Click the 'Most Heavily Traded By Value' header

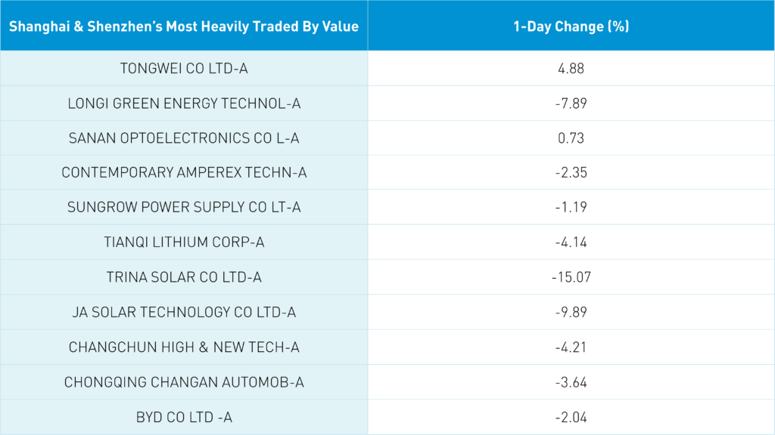click(184, 26)
